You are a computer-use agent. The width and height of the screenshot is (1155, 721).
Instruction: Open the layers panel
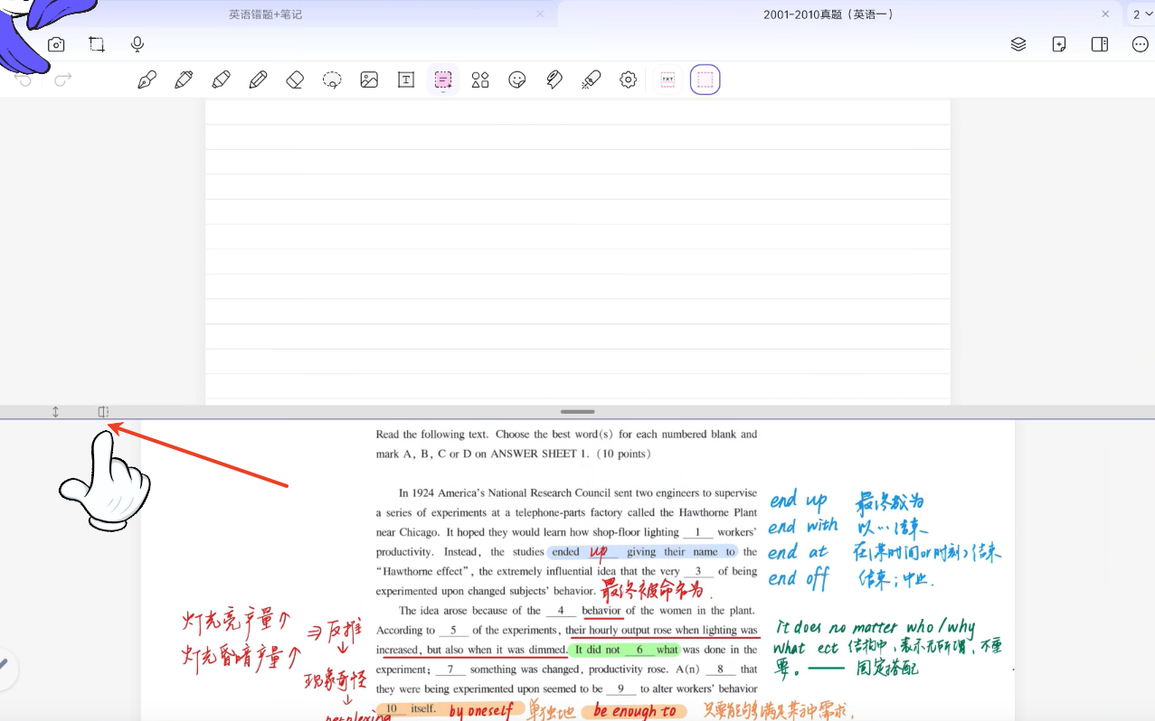1018,44
